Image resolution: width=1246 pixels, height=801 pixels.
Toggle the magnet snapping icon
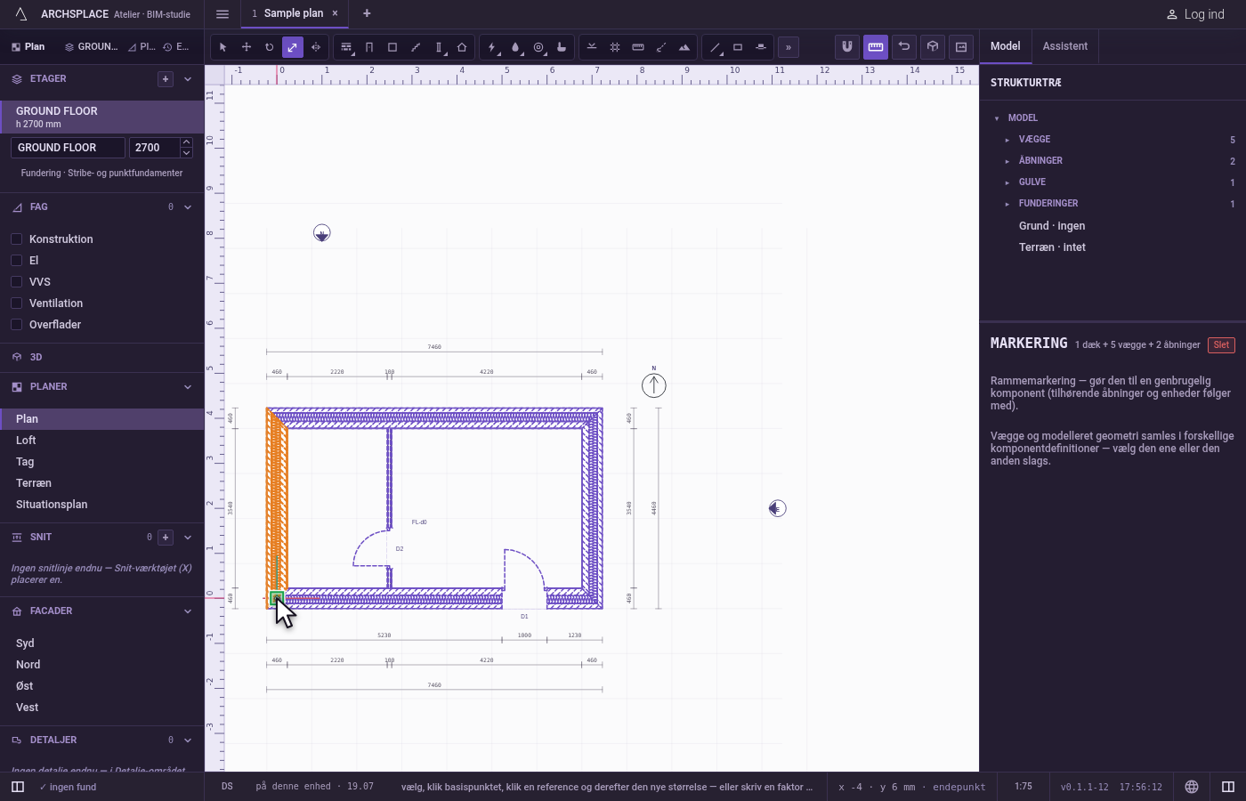pyautogui.click(x=847, y=46)
